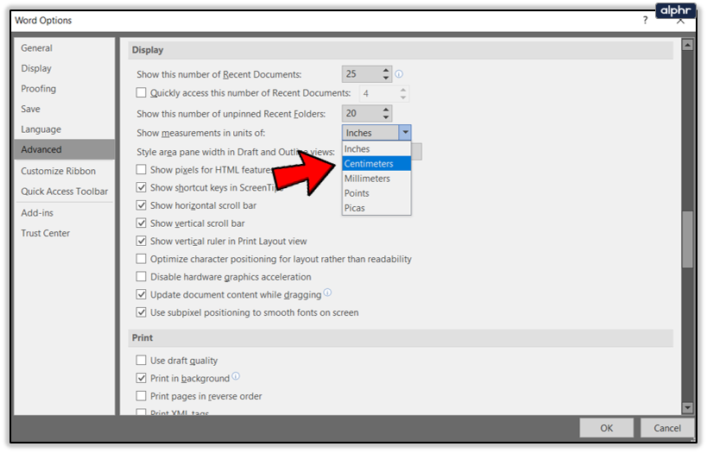Uncheck Show vertical scroll bar

click(141, 223)
